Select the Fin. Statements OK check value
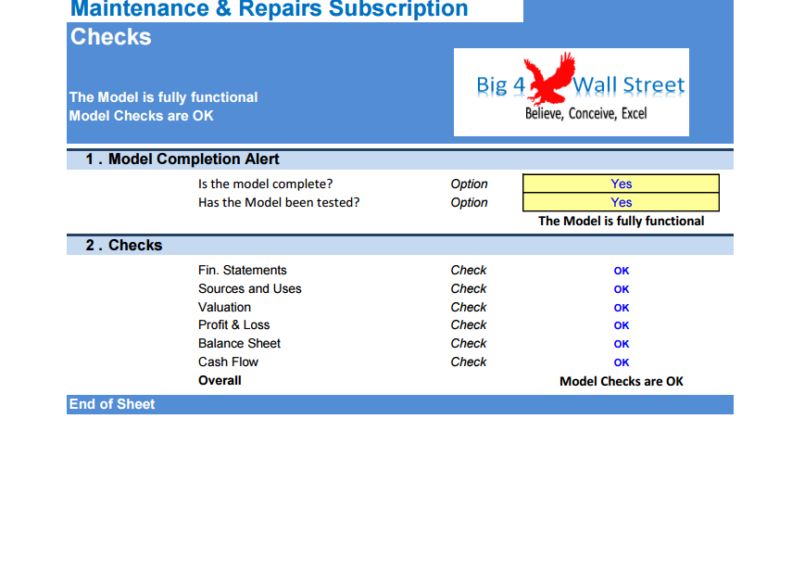The height and width of the screenshot is (584, 792). (x=622, y=271)
